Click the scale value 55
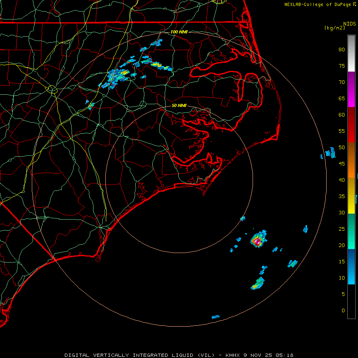This screenshot has height=358, width=358. [342, 131]
